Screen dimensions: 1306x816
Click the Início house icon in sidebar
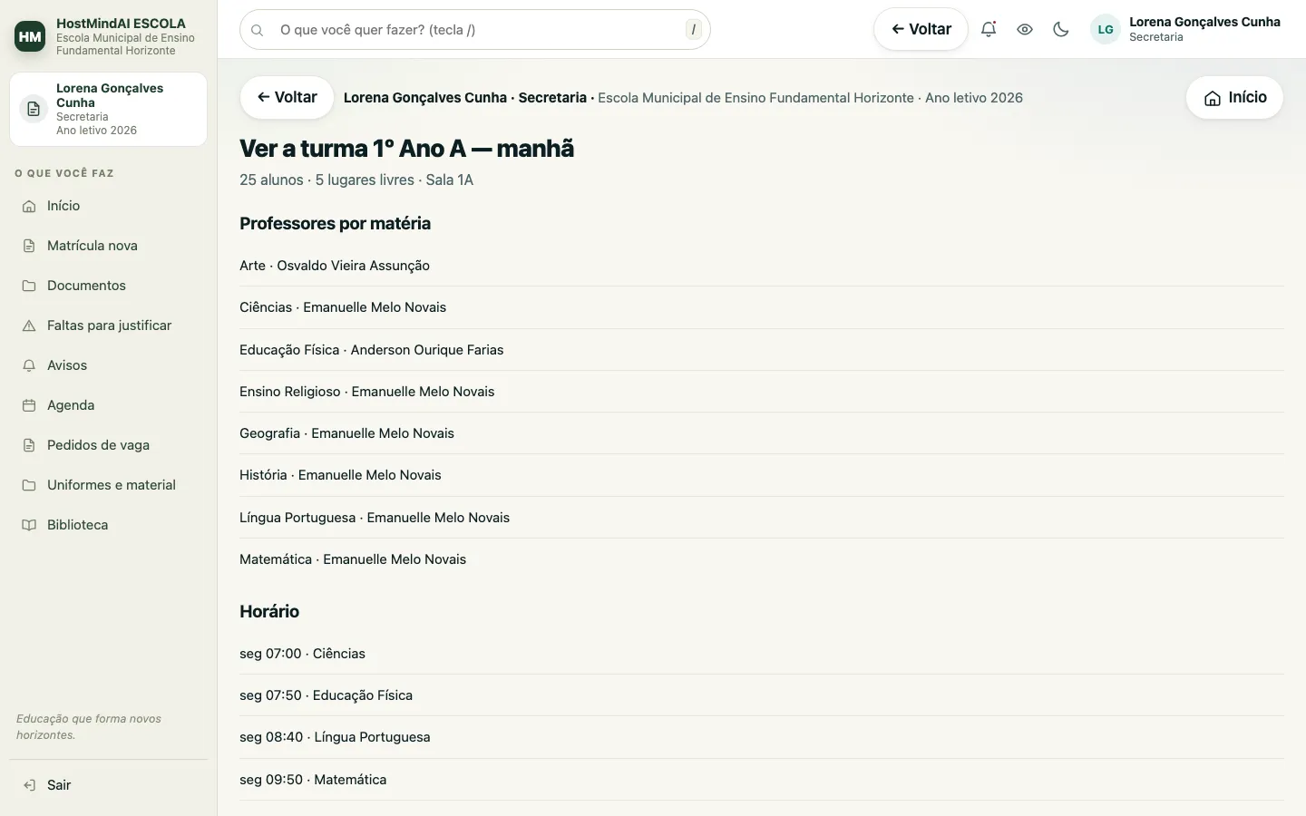[29, 206]
